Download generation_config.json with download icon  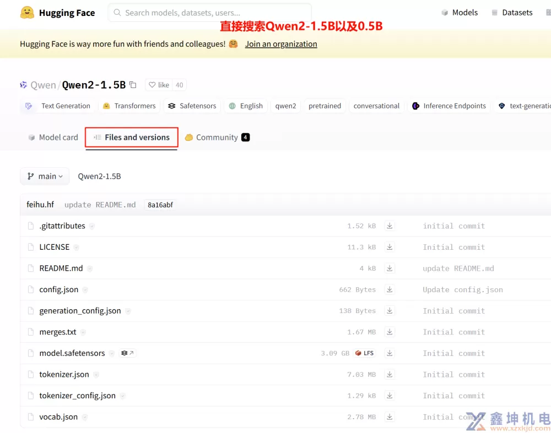pos(390,310)
